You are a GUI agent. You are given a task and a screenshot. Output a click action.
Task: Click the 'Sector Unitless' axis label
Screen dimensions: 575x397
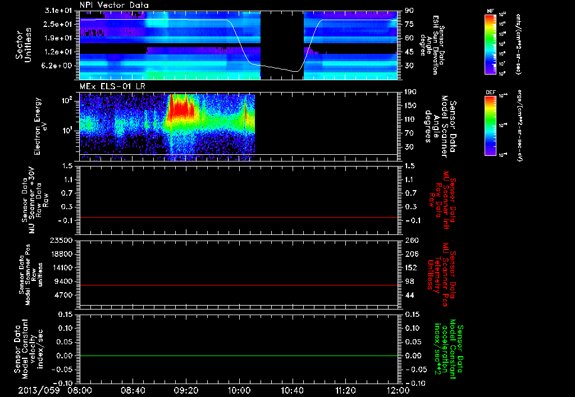tap(24, 45)
